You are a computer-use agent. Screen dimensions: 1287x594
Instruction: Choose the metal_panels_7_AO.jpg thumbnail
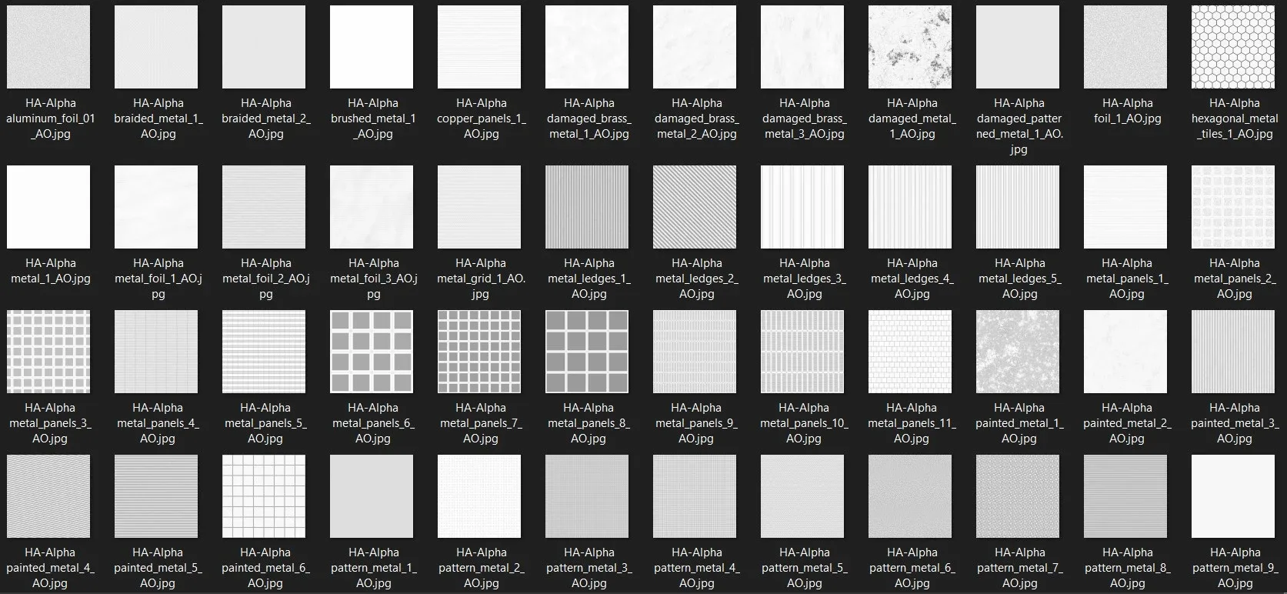click(479, 352)
